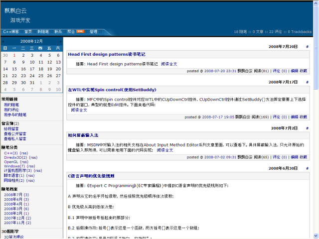The width and height of the screenshot is (319, 239).
Task: Open 评论 (0) of the 2008-07-20 post
Action: point(280,71)
